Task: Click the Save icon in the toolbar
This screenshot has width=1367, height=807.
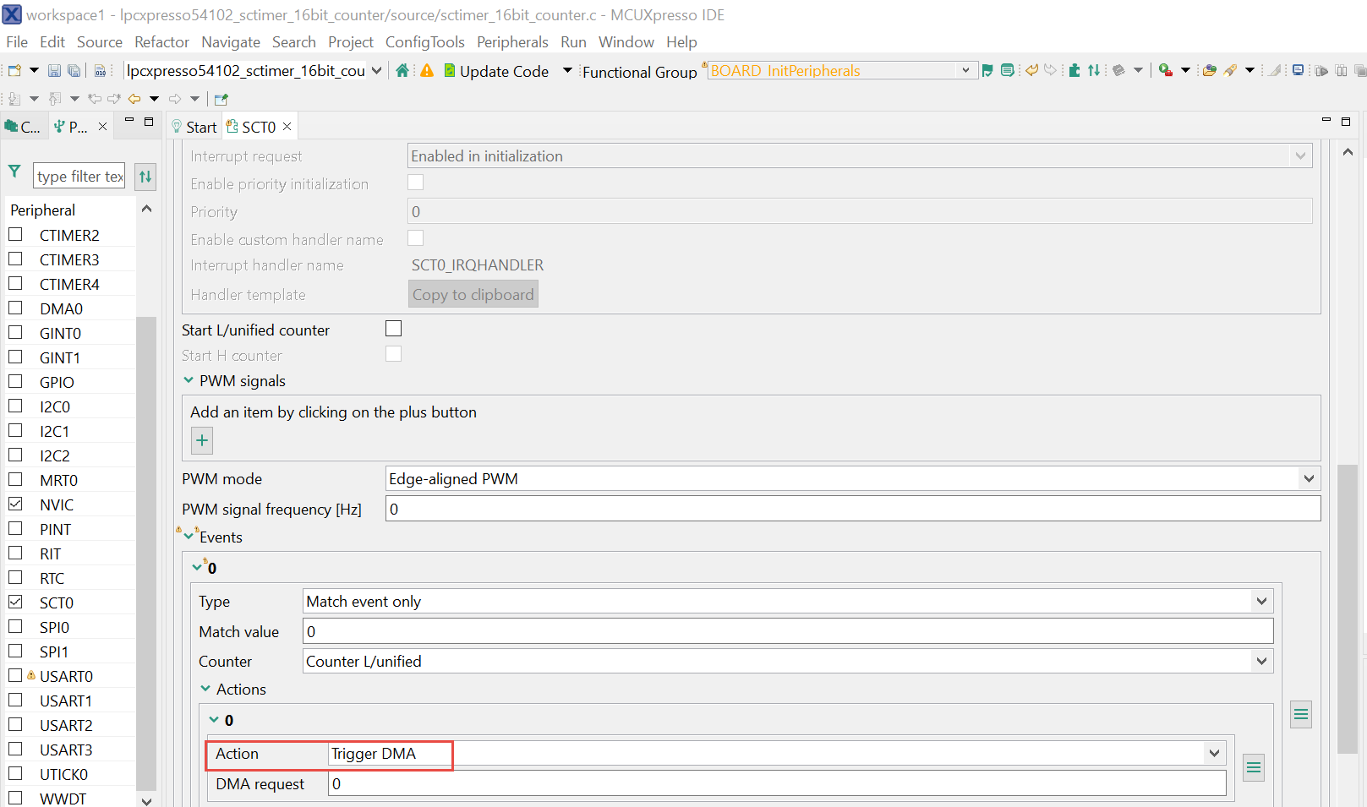Action: [54, 70]
